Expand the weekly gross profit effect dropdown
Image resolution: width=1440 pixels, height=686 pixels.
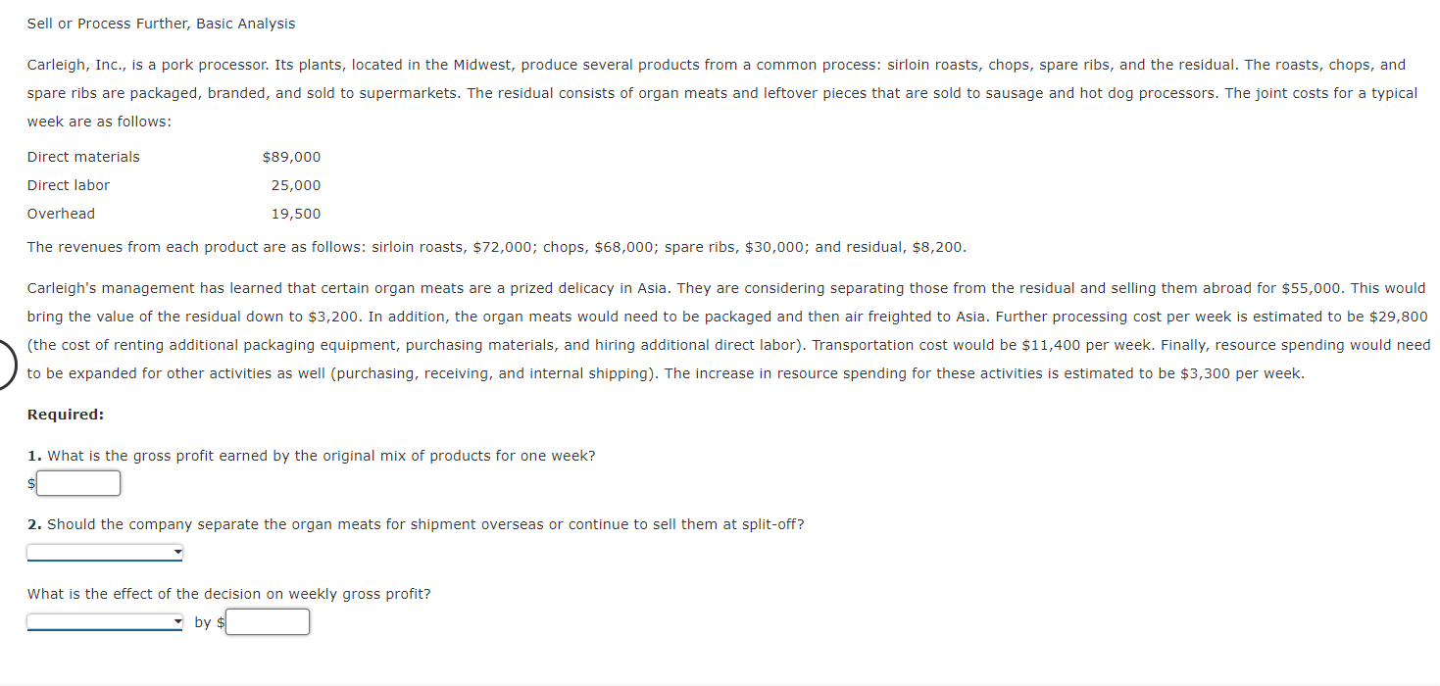(103, 621)
